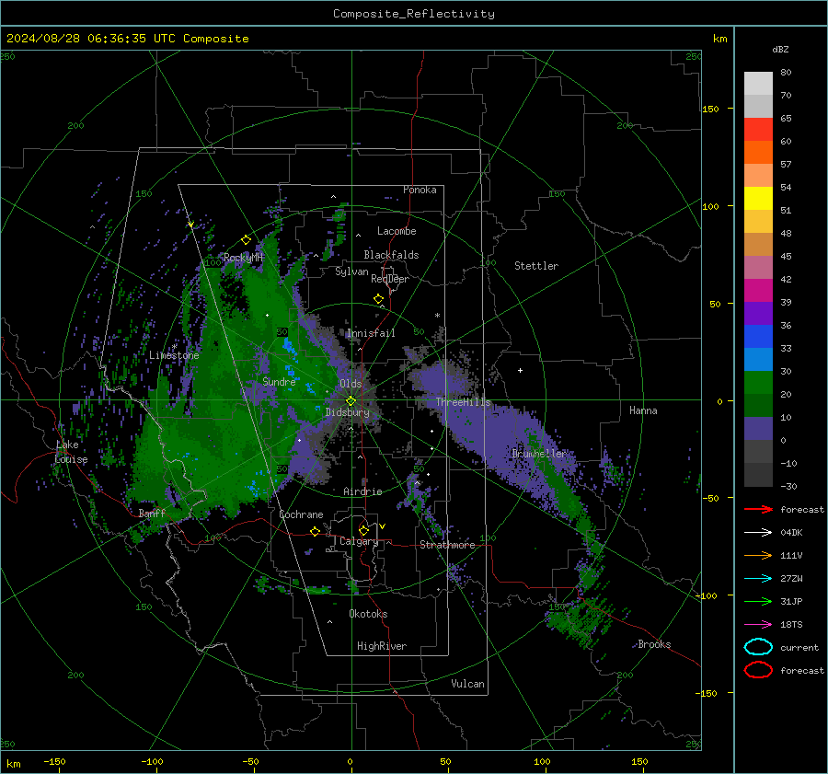Click the cyan current ellipse icon
The image size is (828, 774).
pyautogui.click(x=758, y=647)
